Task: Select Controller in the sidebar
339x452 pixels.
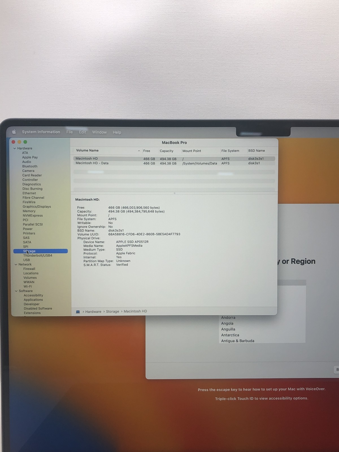Action: pyautogui.click(x=30, y=180)
